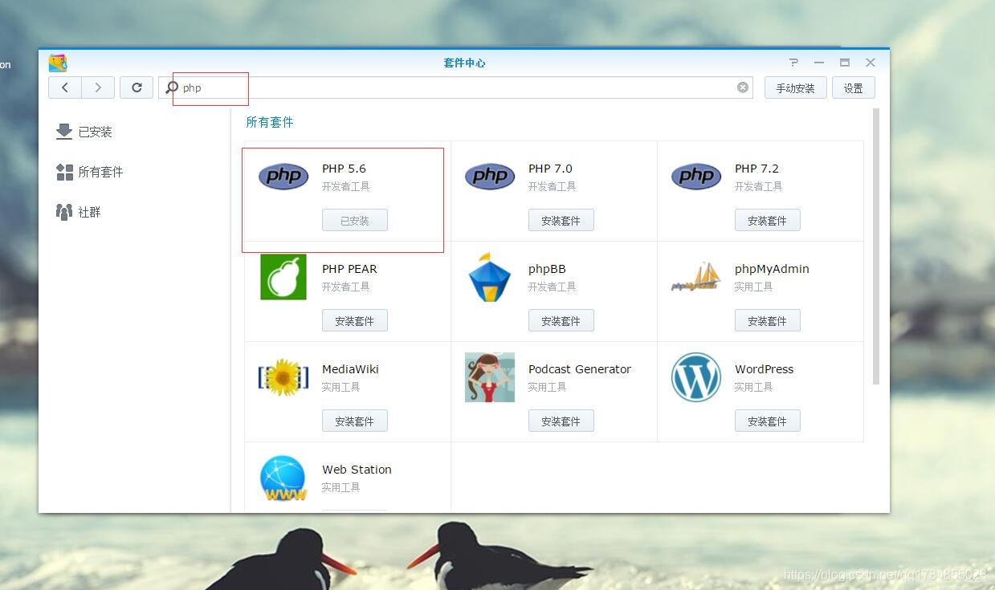Install the PHP 7.2 package

click(x=767, y=220)
